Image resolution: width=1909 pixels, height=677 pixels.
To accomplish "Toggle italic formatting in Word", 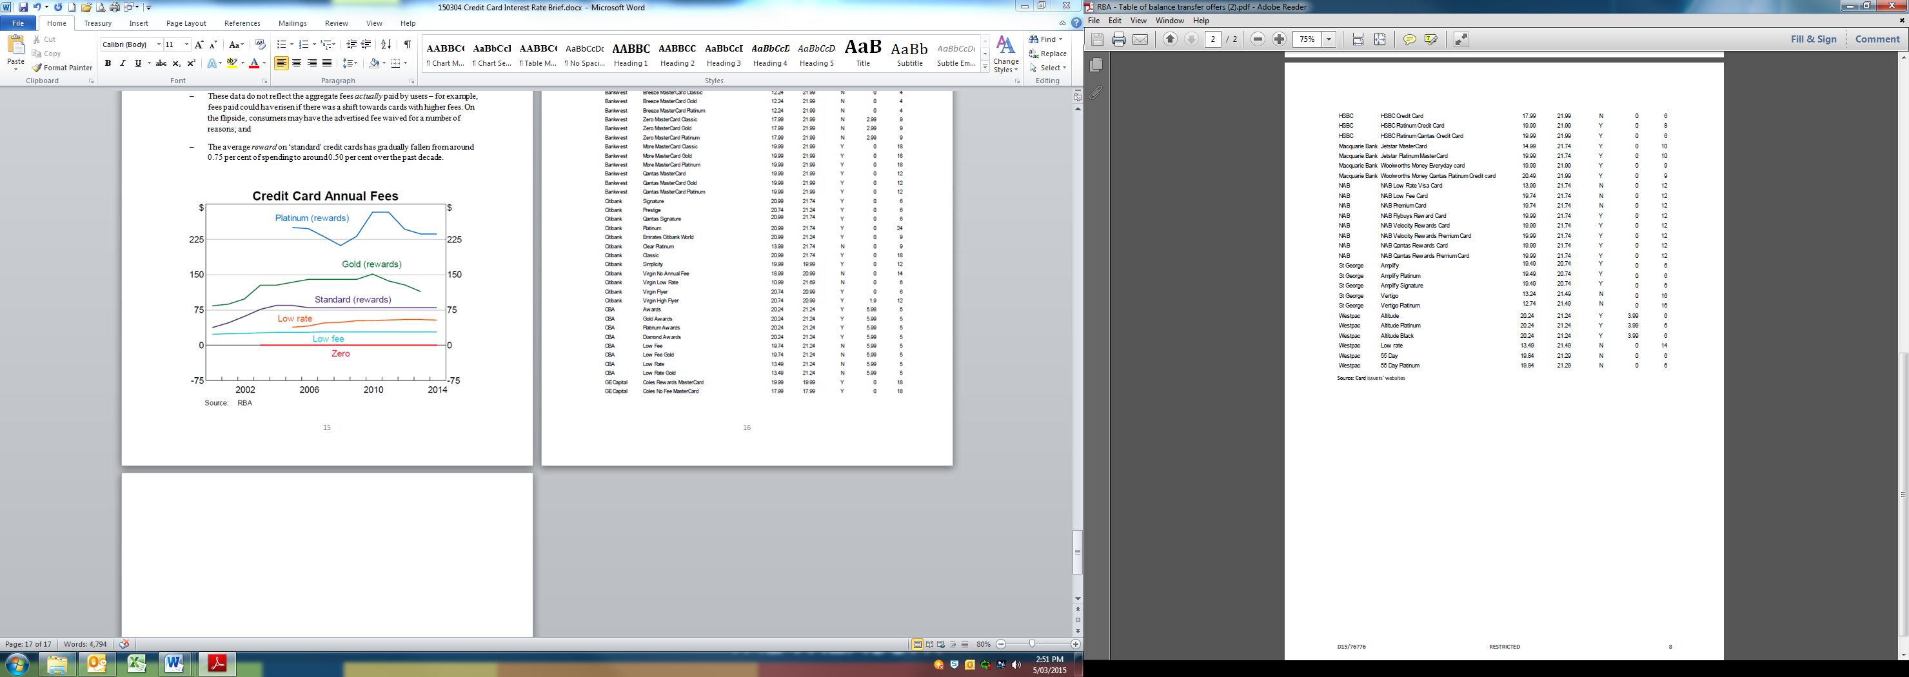I will click(123, 64).
